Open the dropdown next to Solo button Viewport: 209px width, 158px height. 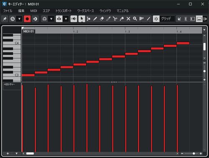click(x=19, y=19)
